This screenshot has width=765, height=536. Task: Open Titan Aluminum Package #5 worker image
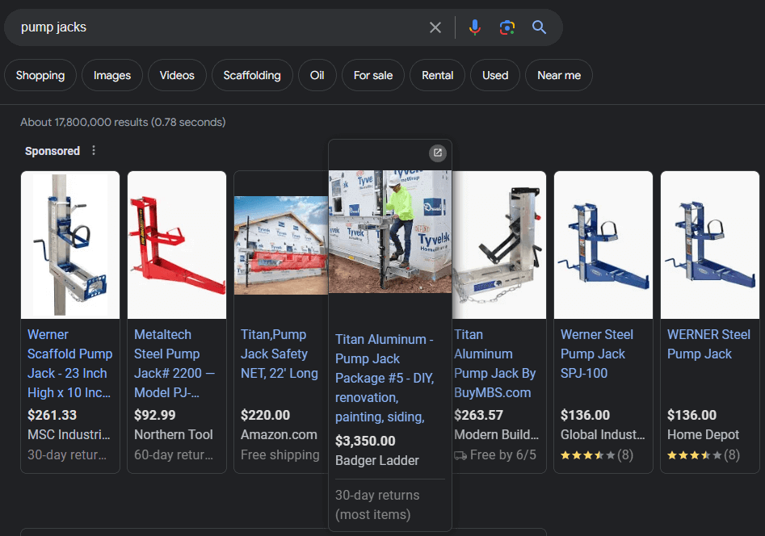tap(390, 232)
